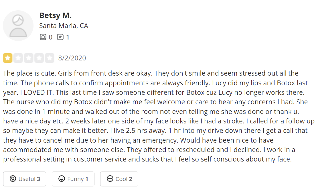Click the reviews star badge icon

[x=60, y=37]
